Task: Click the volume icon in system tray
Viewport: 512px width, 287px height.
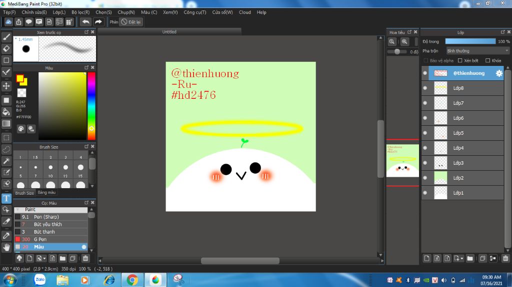Action: pos(443,280)
